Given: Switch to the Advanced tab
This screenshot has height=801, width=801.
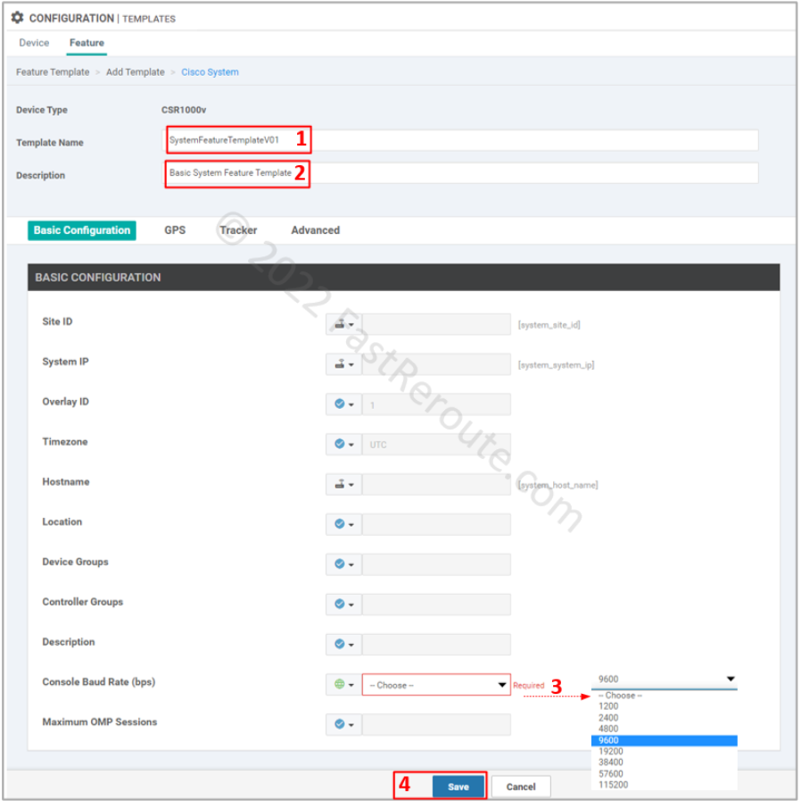Looking at the screenshot, I should pos(315,230).
